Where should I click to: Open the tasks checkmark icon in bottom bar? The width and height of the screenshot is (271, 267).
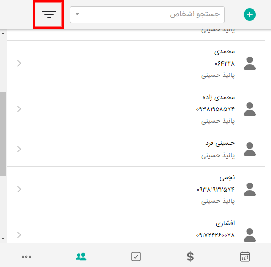(x=136, y=257)
